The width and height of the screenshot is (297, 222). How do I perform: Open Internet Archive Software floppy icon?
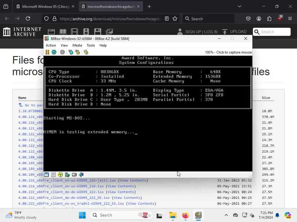click(x=98, y=32)
